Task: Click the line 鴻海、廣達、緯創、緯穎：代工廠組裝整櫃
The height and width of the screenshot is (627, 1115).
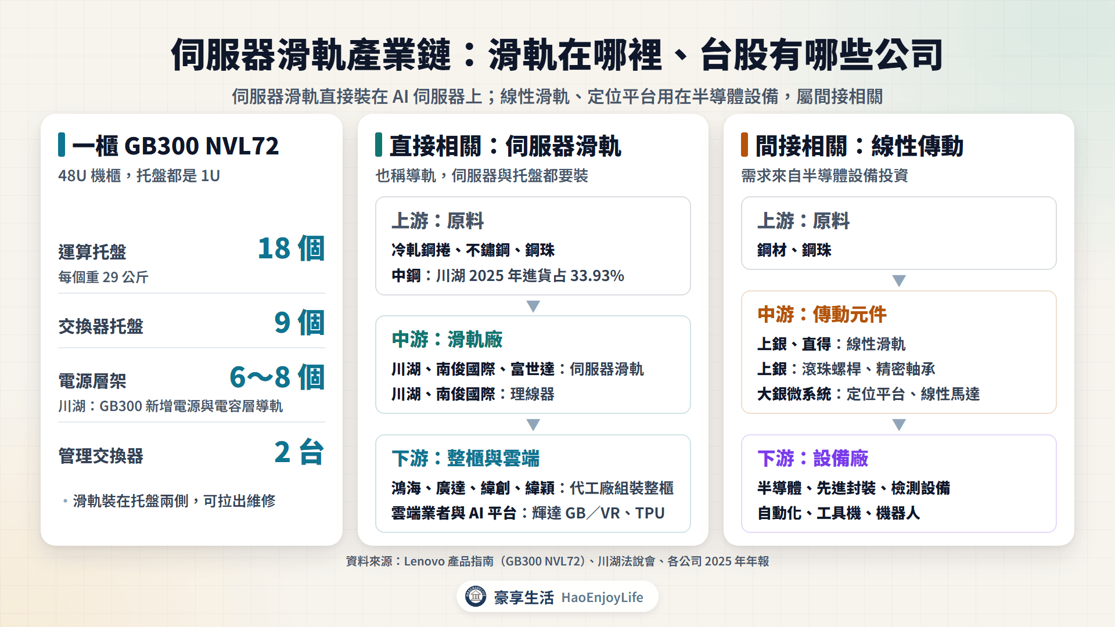Action: point(533,488)
